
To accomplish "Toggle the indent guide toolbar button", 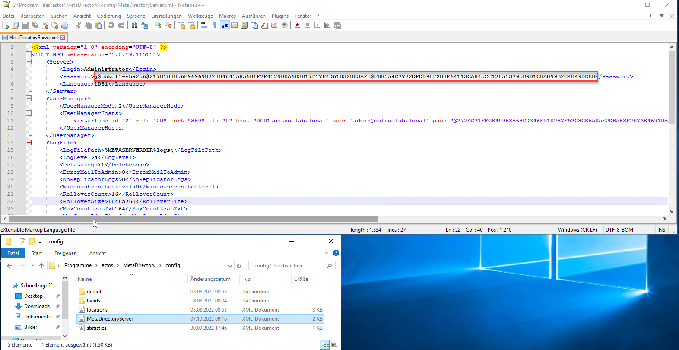I will coord(225,25).
